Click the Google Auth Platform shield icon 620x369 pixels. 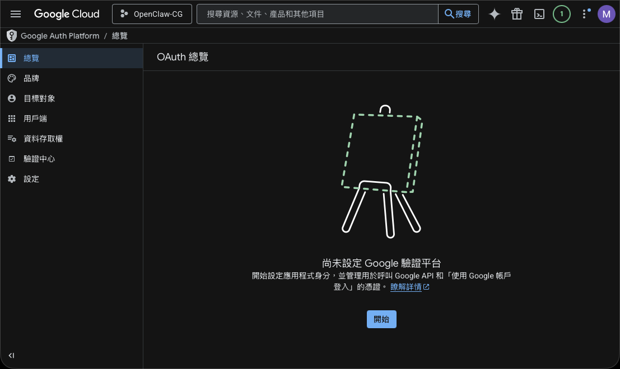tap(11, 36)
